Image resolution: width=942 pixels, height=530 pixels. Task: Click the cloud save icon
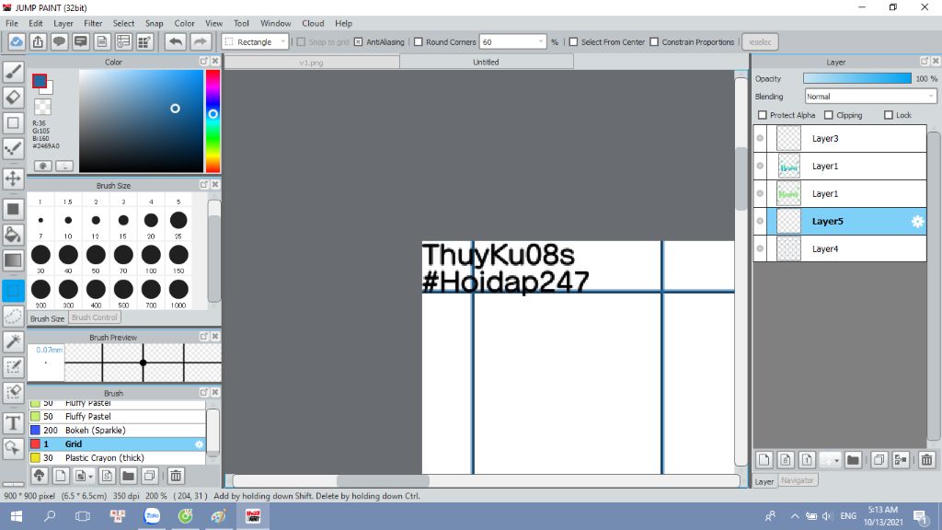[17, 42]
